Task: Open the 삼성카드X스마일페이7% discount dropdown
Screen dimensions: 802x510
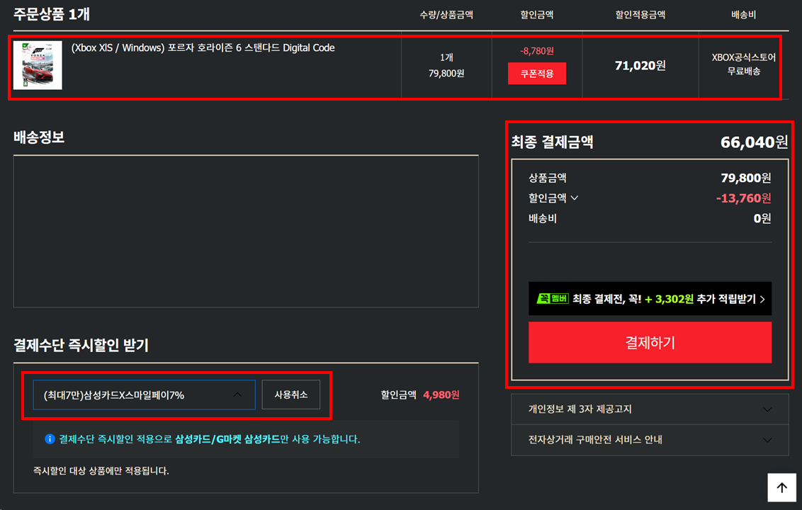Action: tap(145, 395)
